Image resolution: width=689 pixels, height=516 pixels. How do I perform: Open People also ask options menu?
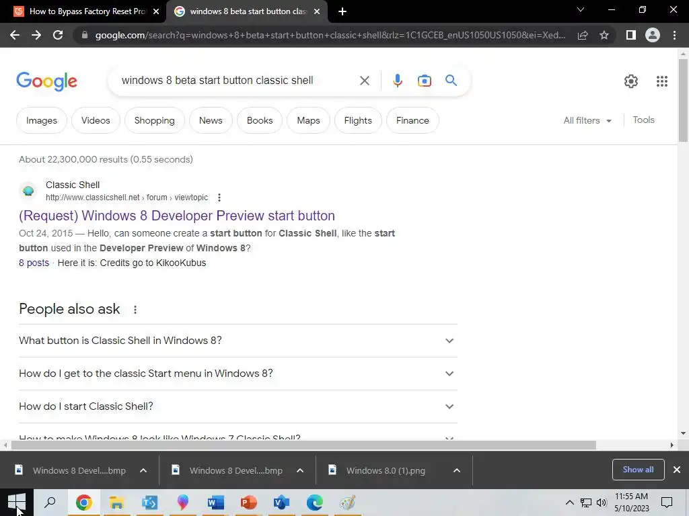135,310
